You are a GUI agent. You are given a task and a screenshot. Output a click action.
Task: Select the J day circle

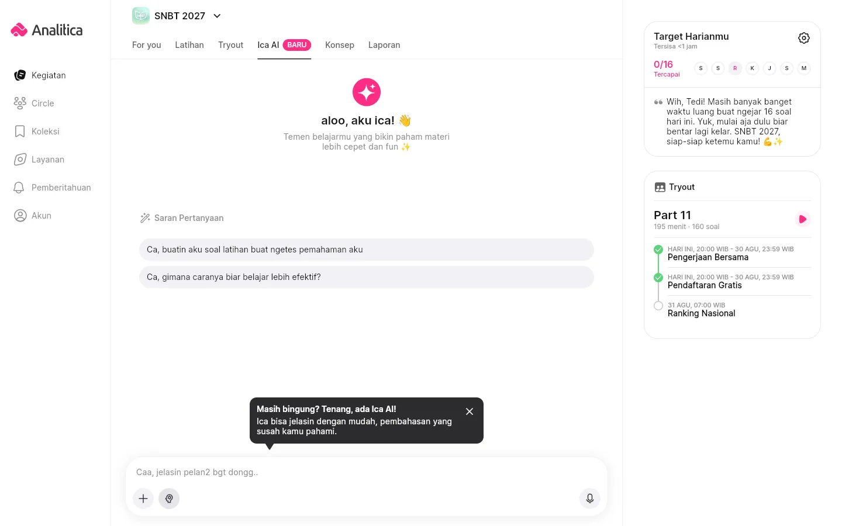[769, 68]
